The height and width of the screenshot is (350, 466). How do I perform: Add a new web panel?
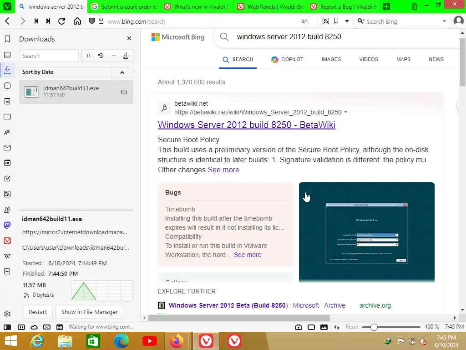point(7,272)
